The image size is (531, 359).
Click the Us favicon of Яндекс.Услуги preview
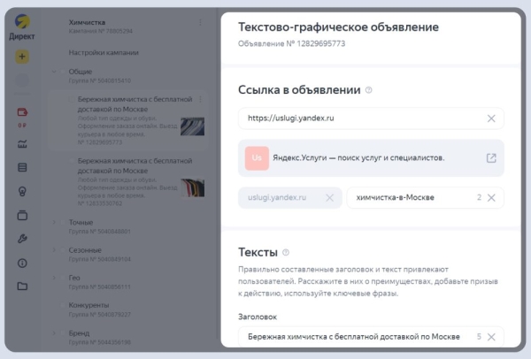coord(257,158)
